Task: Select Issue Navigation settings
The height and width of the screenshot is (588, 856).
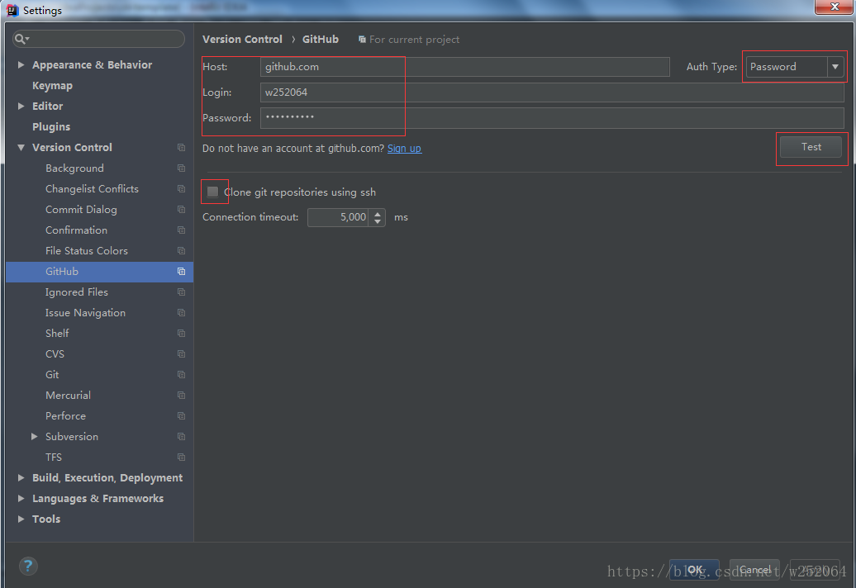Action: (x=86, y=312)
